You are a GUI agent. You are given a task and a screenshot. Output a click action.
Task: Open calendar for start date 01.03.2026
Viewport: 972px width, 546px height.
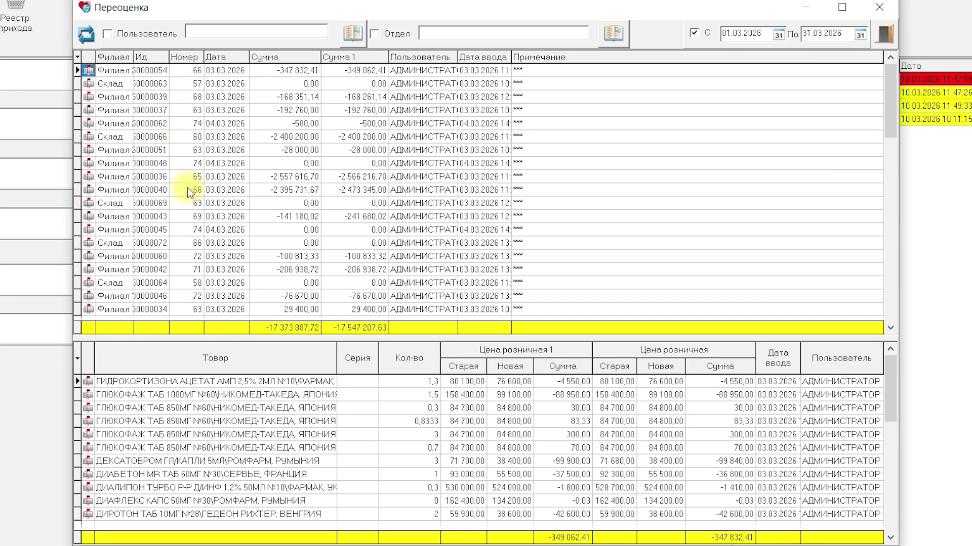pyautogui.click(x=779, y=34)
